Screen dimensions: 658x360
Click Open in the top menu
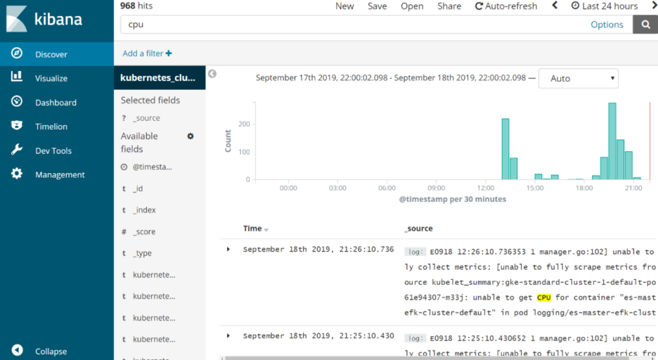[x=412, y=6]
